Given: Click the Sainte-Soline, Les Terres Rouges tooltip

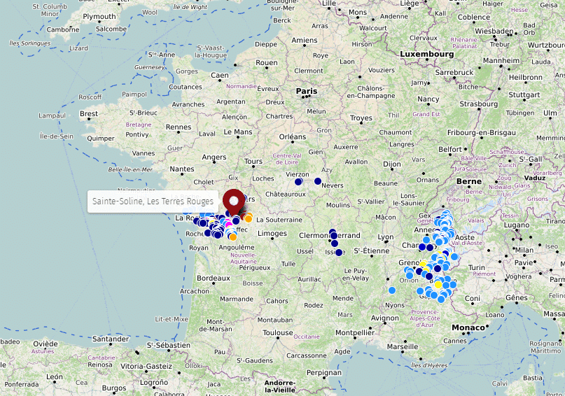Looking at the screenshot, I should (x=153, y=201).
